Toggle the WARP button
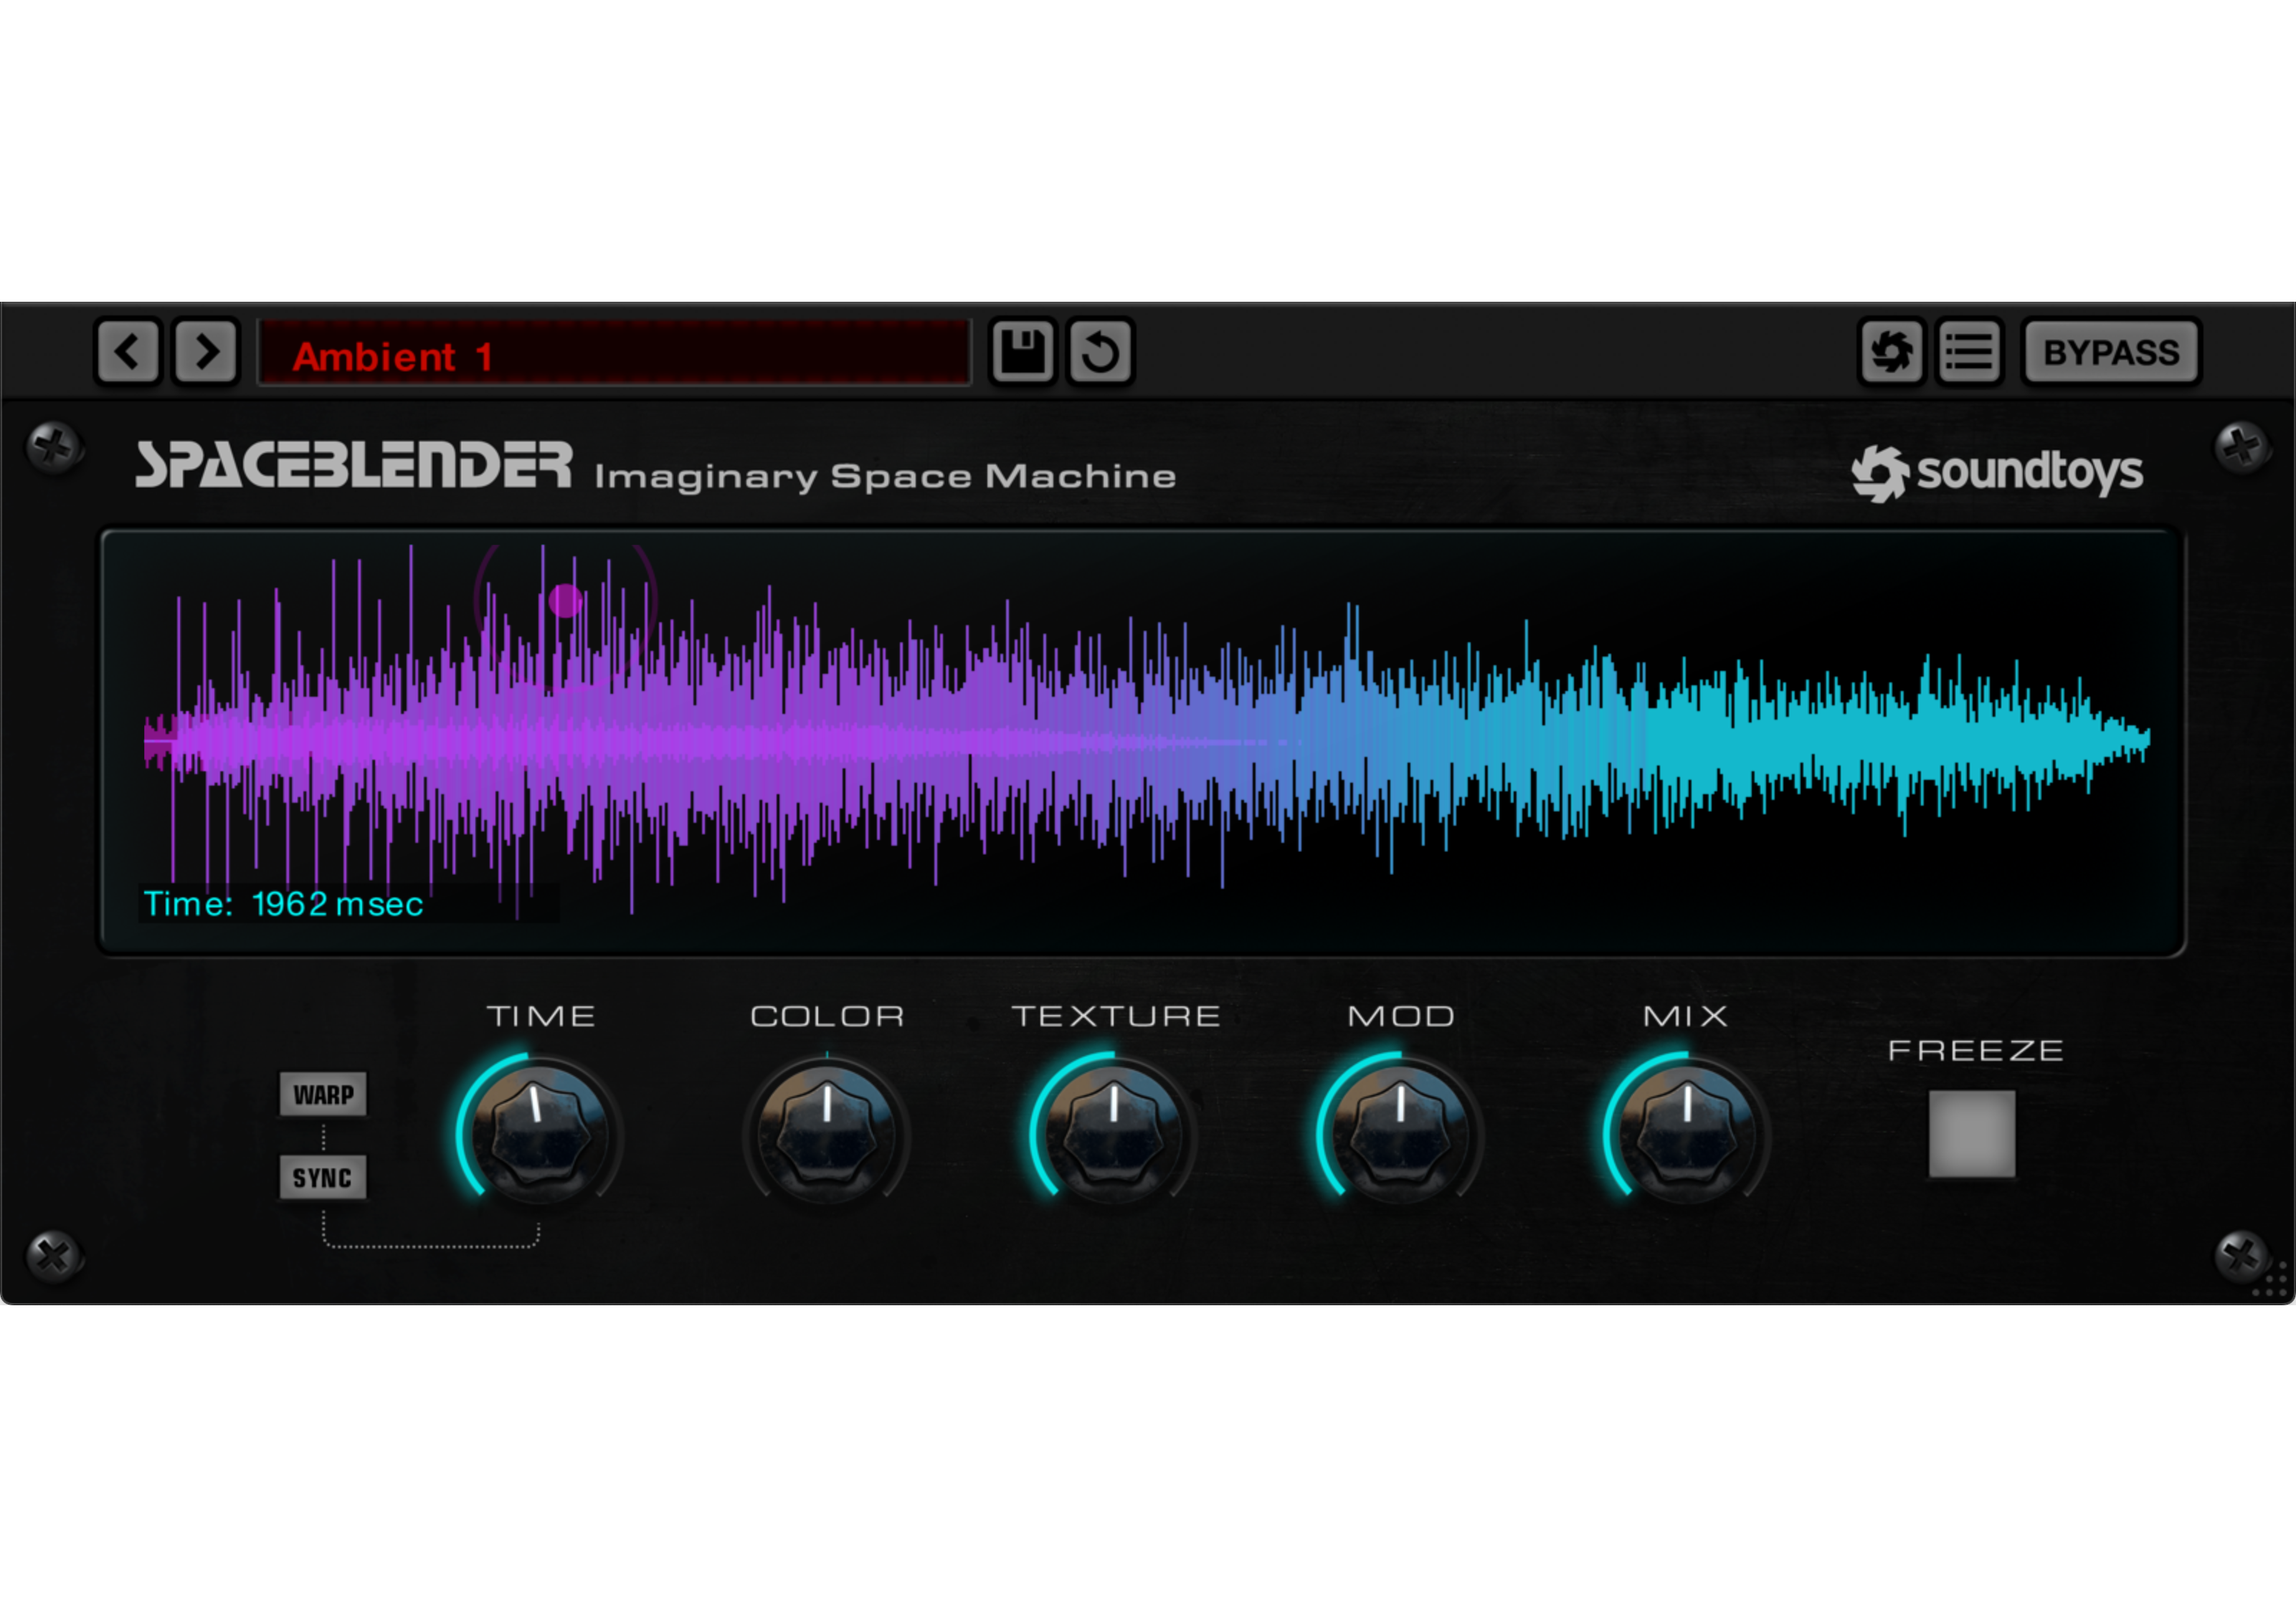Image resolution: width=2296 pixels, height=1607 pixels. click(323, 1095)
